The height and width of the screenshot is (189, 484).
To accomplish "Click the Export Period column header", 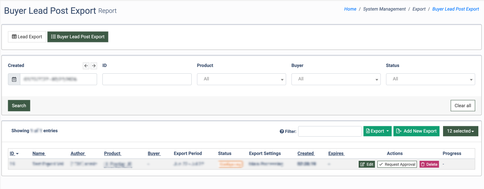I will [188, 153].
